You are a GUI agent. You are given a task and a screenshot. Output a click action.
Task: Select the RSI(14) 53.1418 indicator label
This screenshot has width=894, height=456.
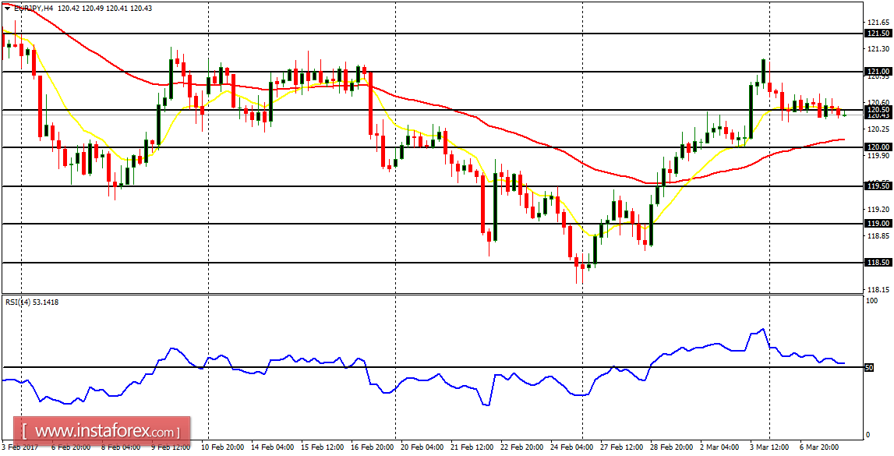[x=31, y=302]
